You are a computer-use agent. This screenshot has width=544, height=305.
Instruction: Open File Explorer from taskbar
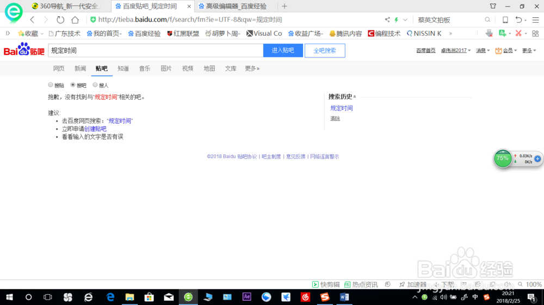pyautogui.click(x=130, y=297)
